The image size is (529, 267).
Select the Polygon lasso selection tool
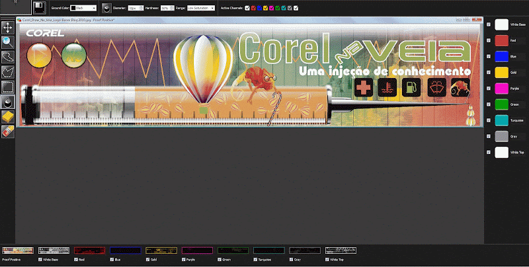coord(8,72)
